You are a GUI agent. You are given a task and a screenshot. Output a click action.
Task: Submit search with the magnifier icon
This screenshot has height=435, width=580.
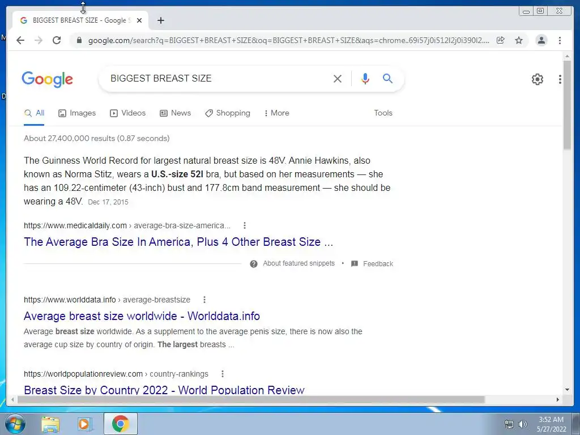(x=387, y=78)
